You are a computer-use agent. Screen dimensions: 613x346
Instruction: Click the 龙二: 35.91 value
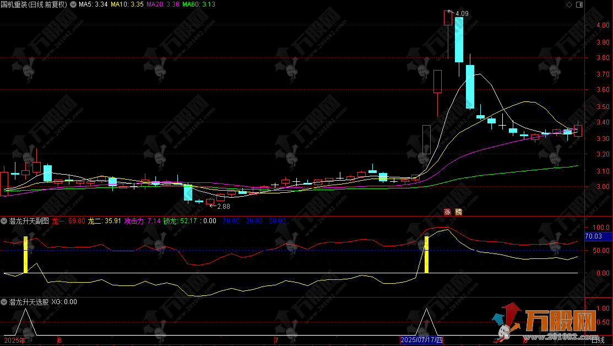point(105,221)
